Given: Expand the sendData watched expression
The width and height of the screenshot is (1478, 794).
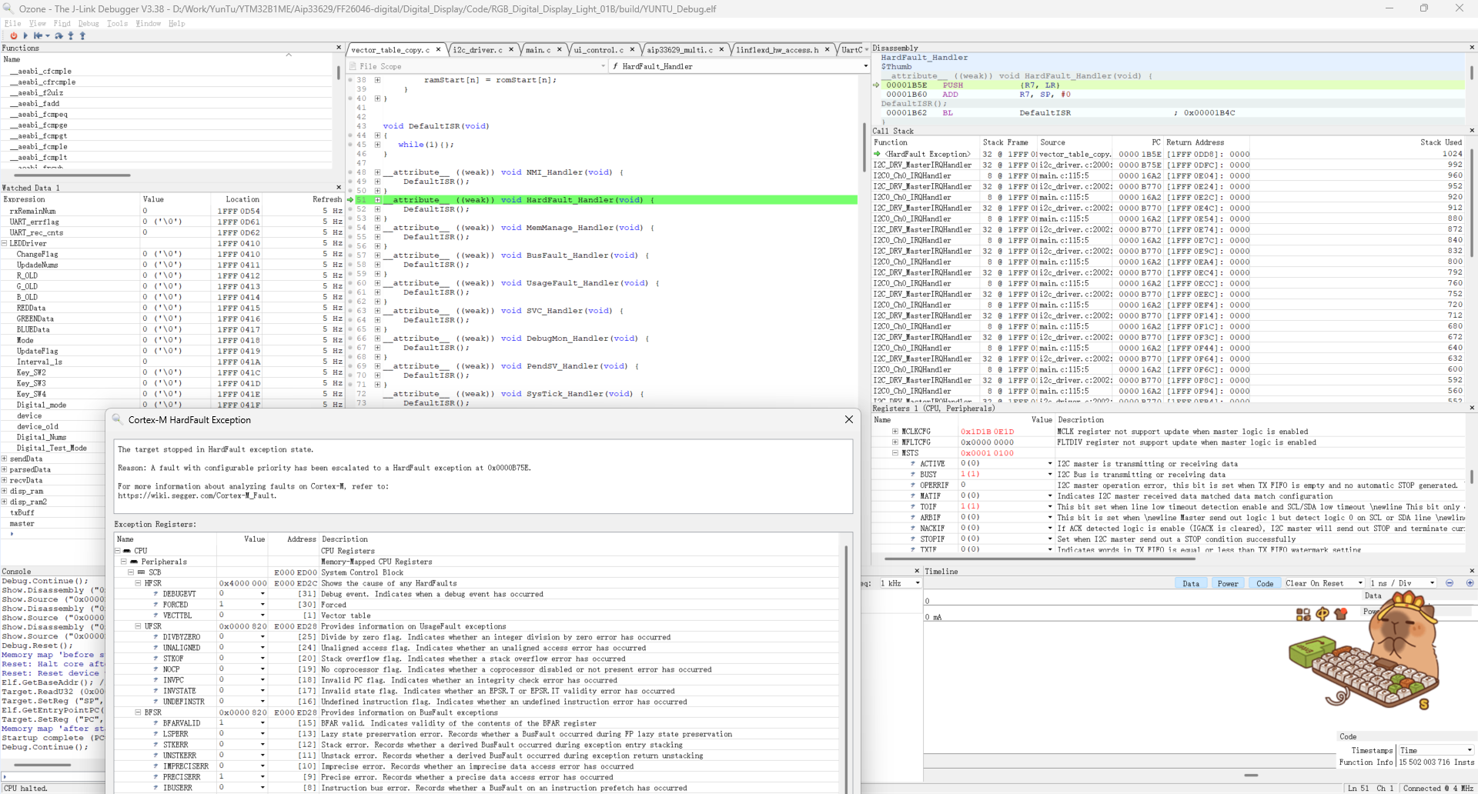Looking at the screenshot, I should [5, 459].
